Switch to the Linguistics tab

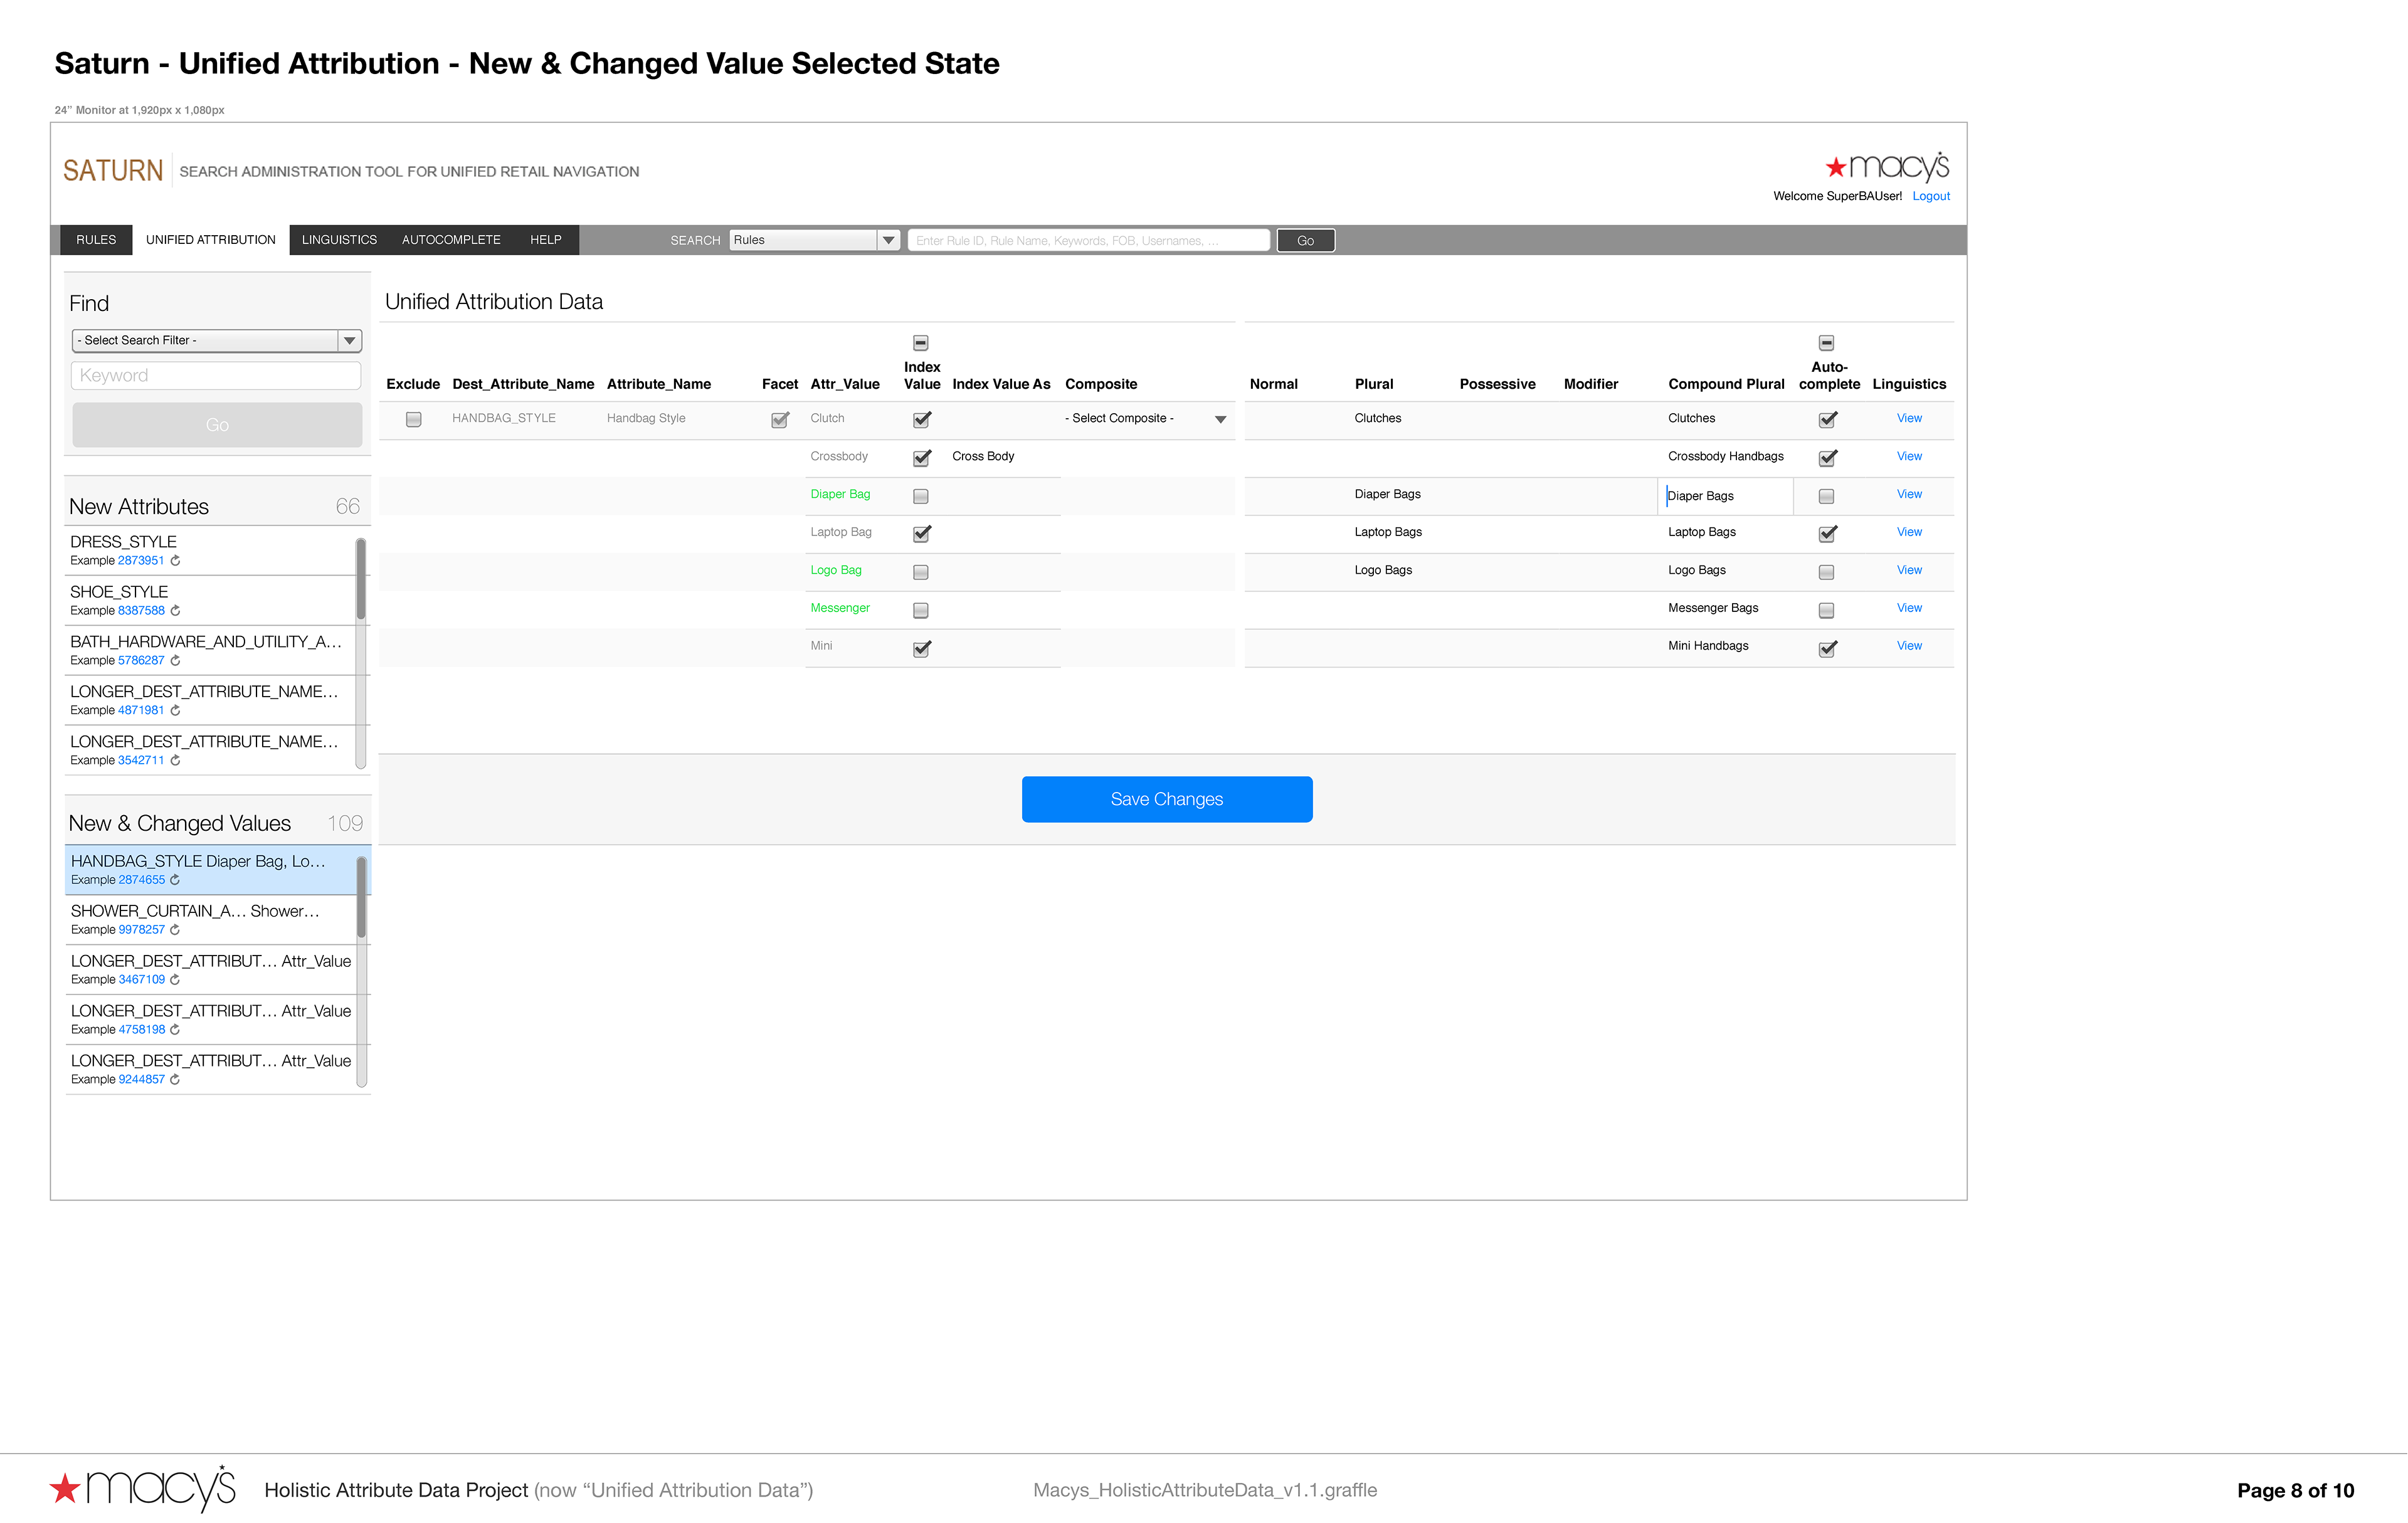point(339,240)
